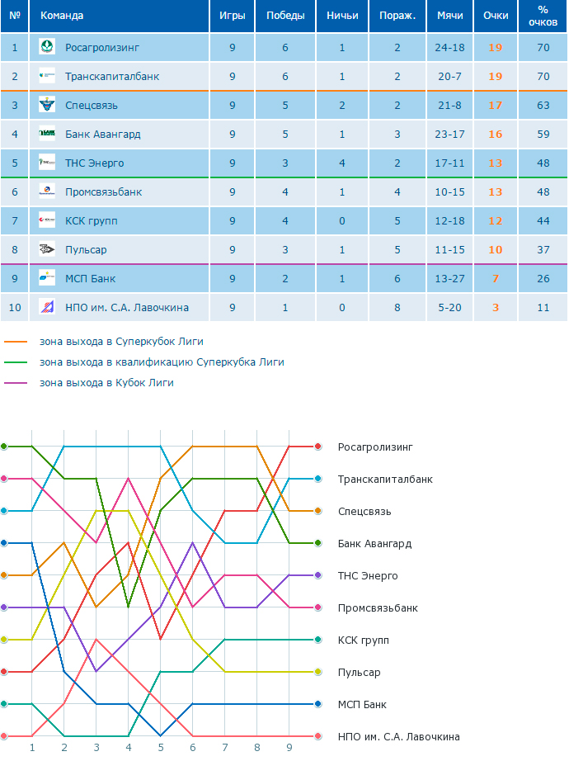Click the Спецсвязь chart legend label
569x761 pixels.
coord(364,512)
